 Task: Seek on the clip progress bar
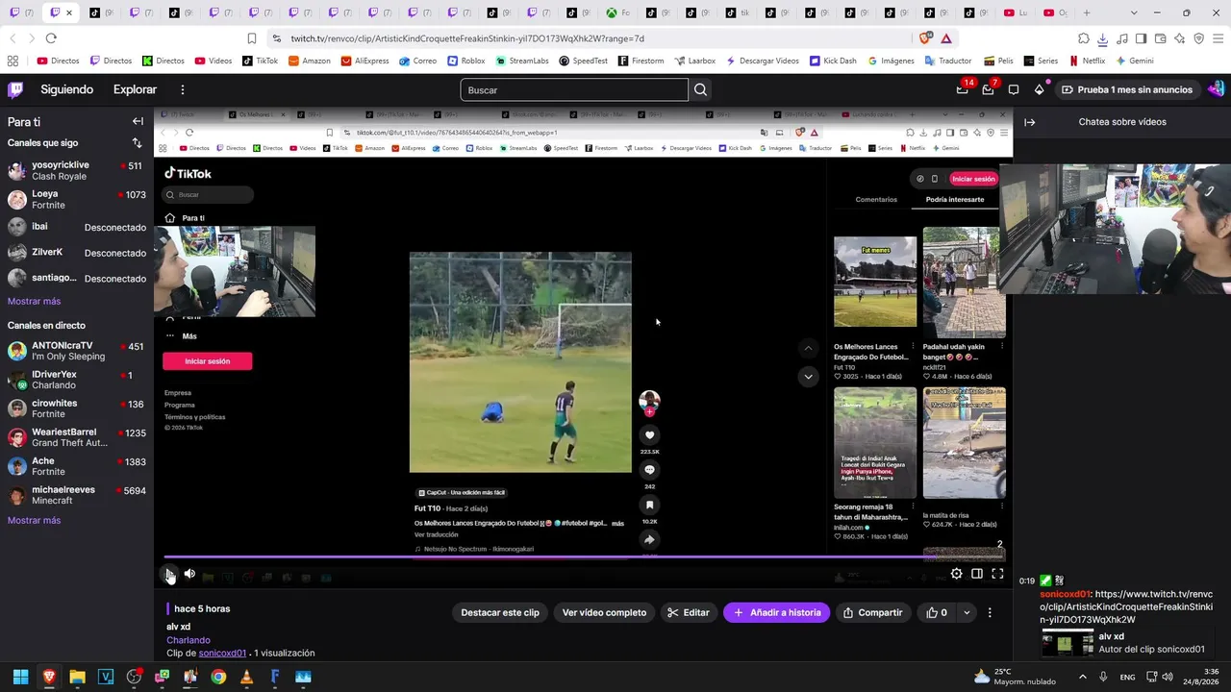[x=583, y=556]
